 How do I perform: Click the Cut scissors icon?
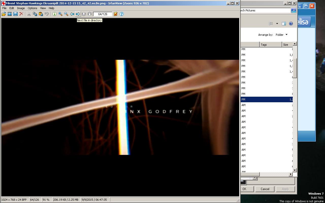29,14
